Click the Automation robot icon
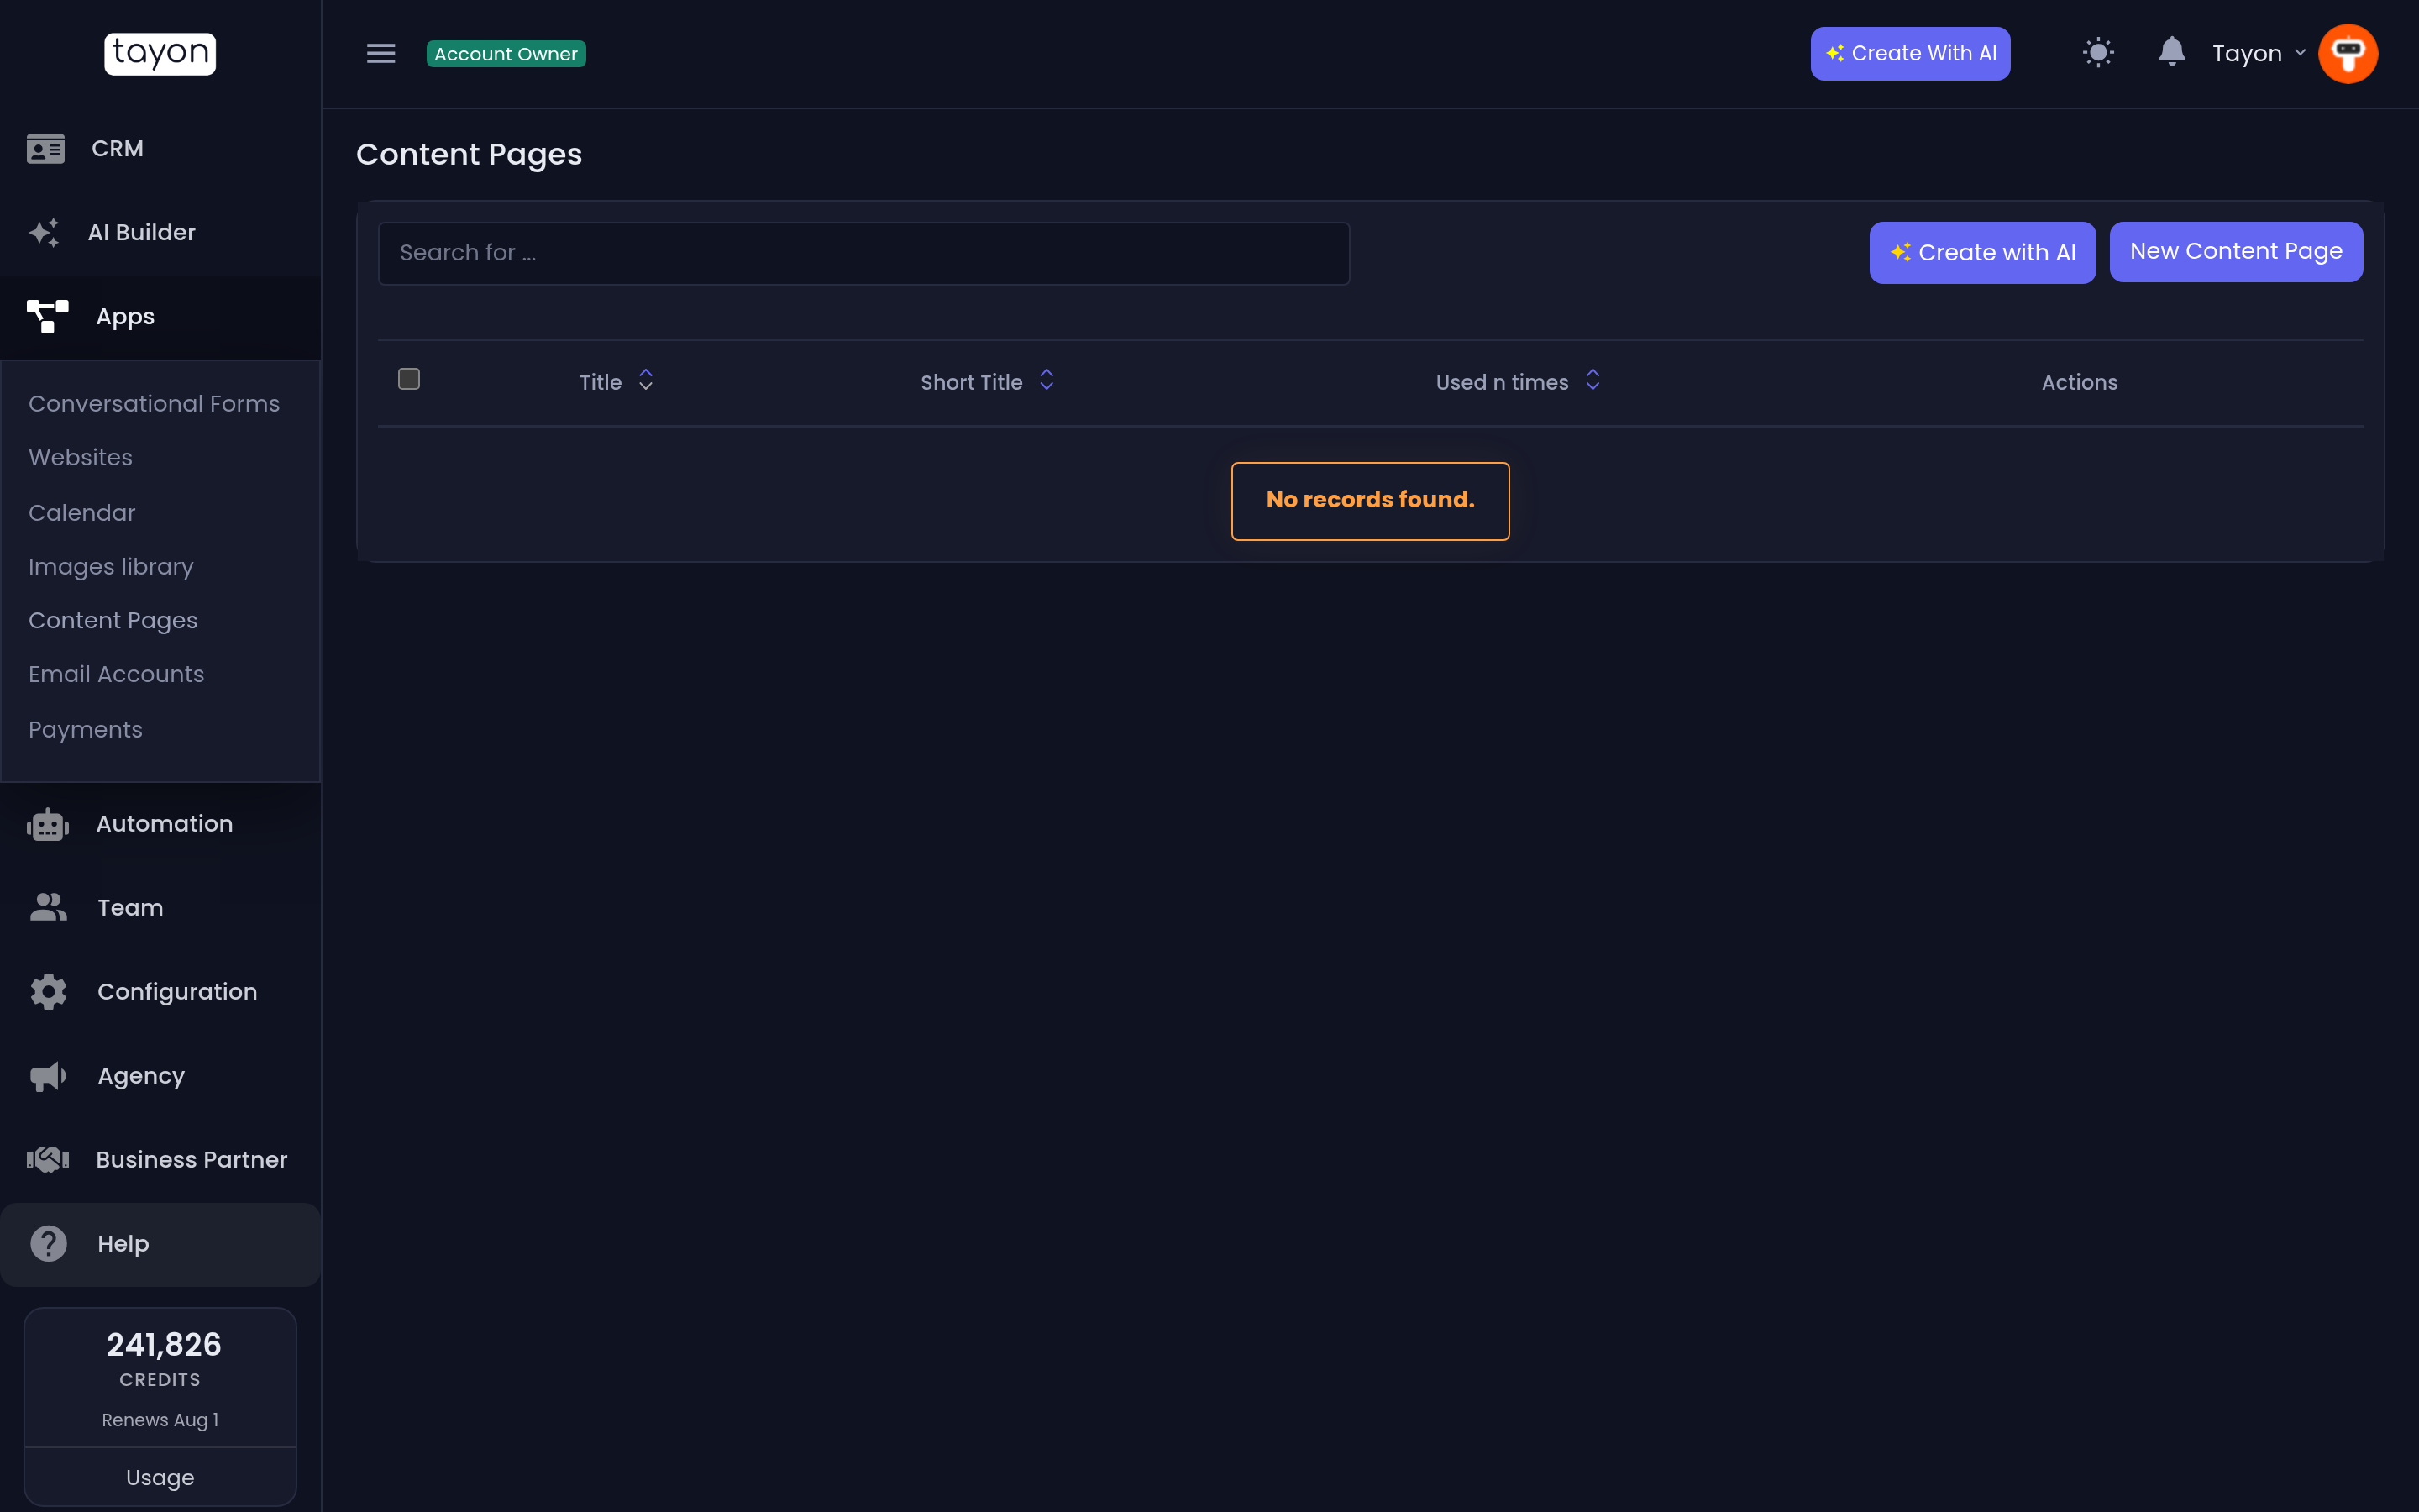 (x=47, y=824)
